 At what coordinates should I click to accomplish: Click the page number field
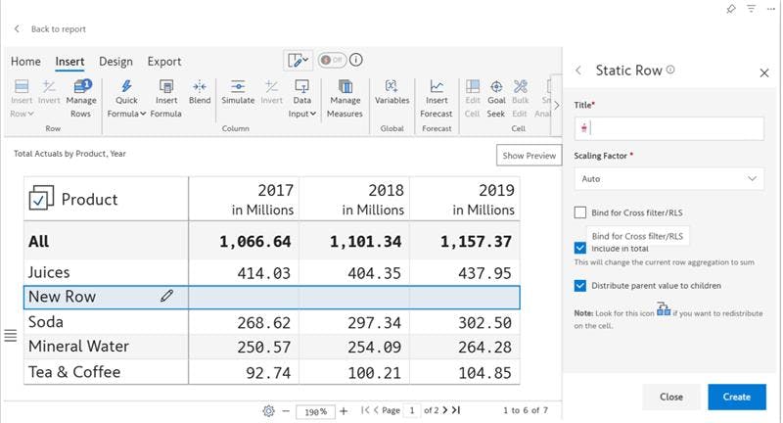[412, 410]
